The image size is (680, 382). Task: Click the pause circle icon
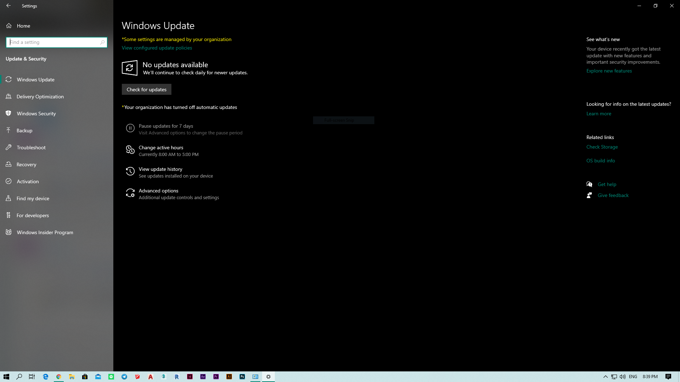coord(130,128)
